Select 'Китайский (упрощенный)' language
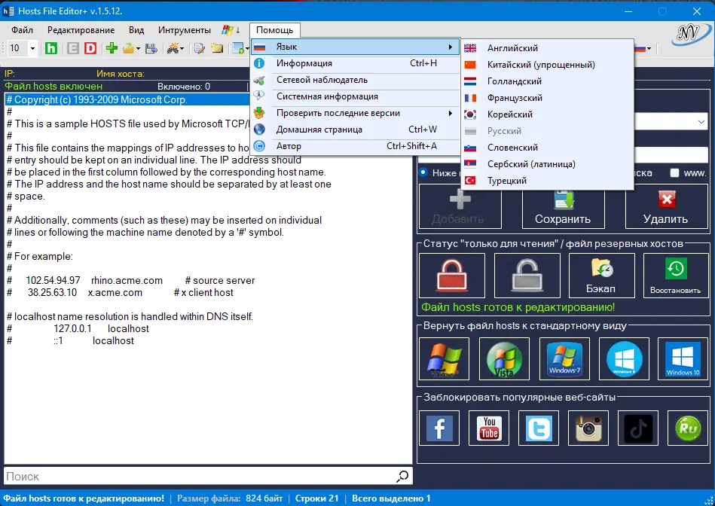This screenshot has width=715, height=506. pyautogui.click(x=547, y=65)
